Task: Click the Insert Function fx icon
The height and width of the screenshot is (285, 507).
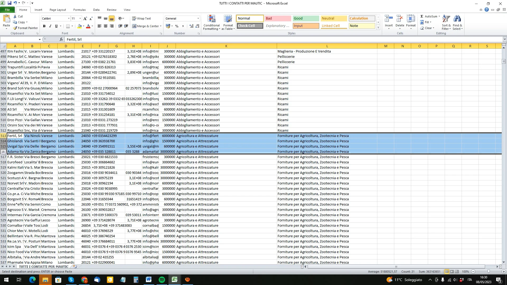Action: click(61, 39)
